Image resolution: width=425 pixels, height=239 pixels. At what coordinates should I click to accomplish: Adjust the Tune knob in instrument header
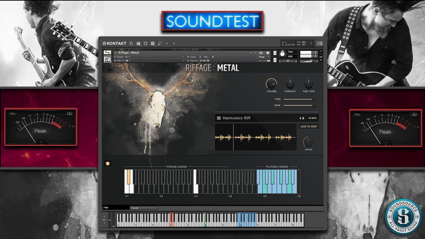pos(283,54)
